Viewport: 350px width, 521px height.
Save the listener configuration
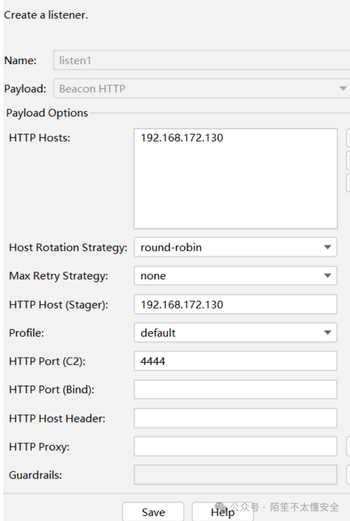point(154,512)
